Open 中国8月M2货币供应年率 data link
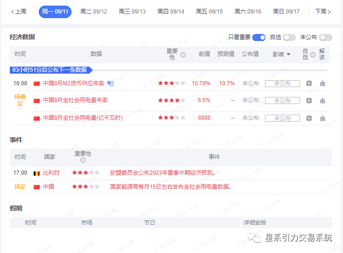This screenshot has width=343, height=253. pyautogui.click(x=73, y=83)
